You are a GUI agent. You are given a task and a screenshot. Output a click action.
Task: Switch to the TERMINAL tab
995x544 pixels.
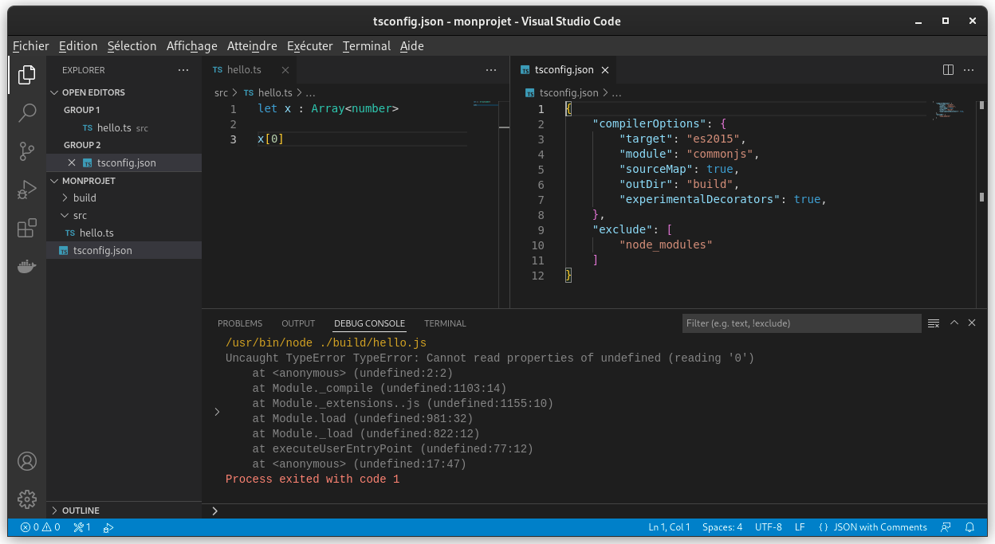tap(444, 323)
